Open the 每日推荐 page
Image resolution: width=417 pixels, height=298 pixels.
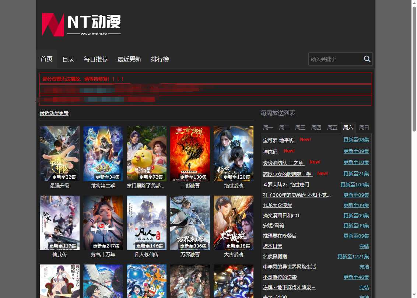pyautogui.click(x=95, y=59)
